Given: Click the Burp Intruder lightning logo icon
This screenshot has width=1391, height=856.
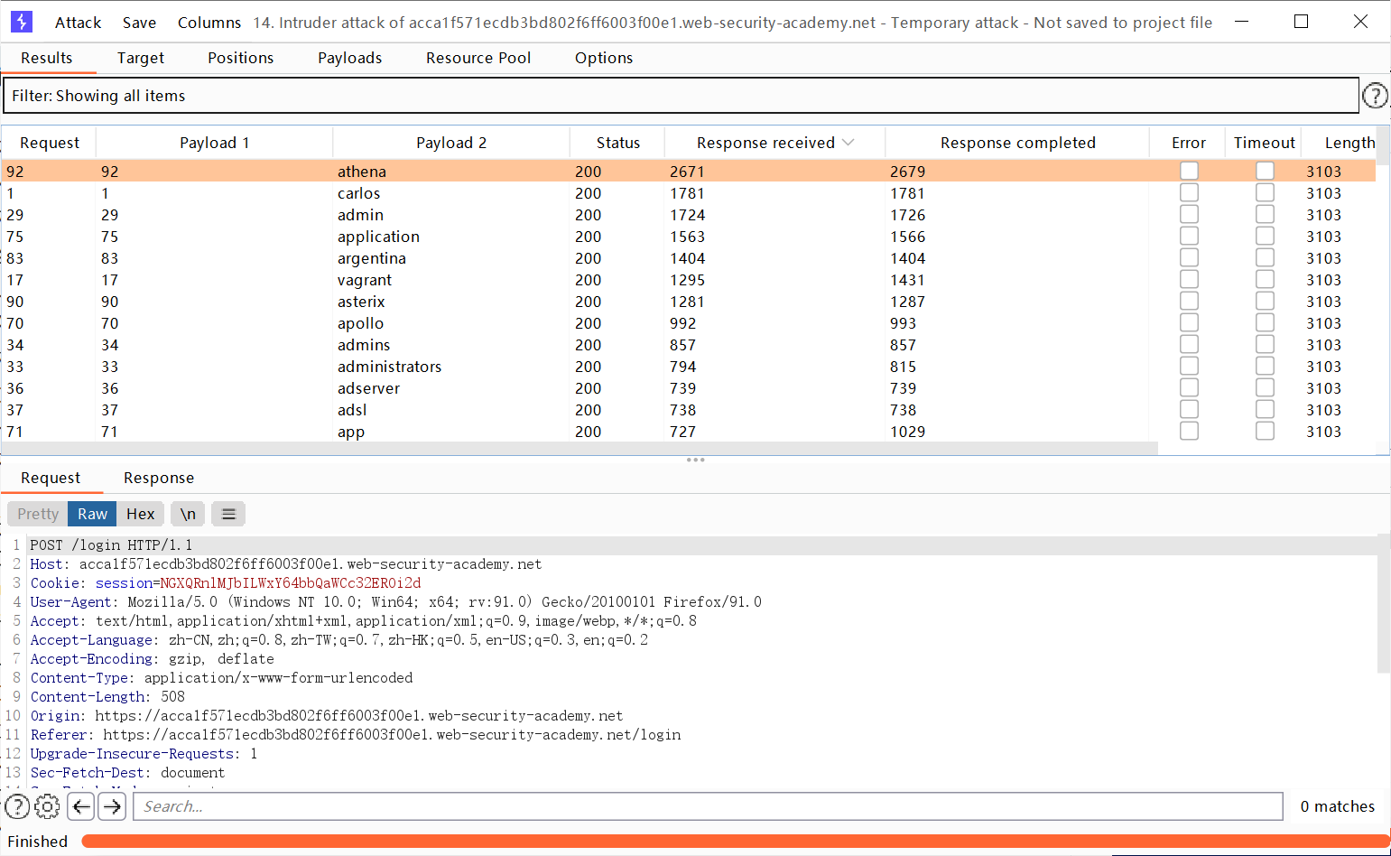Looking at the screenshot, I should pos(22,22).
